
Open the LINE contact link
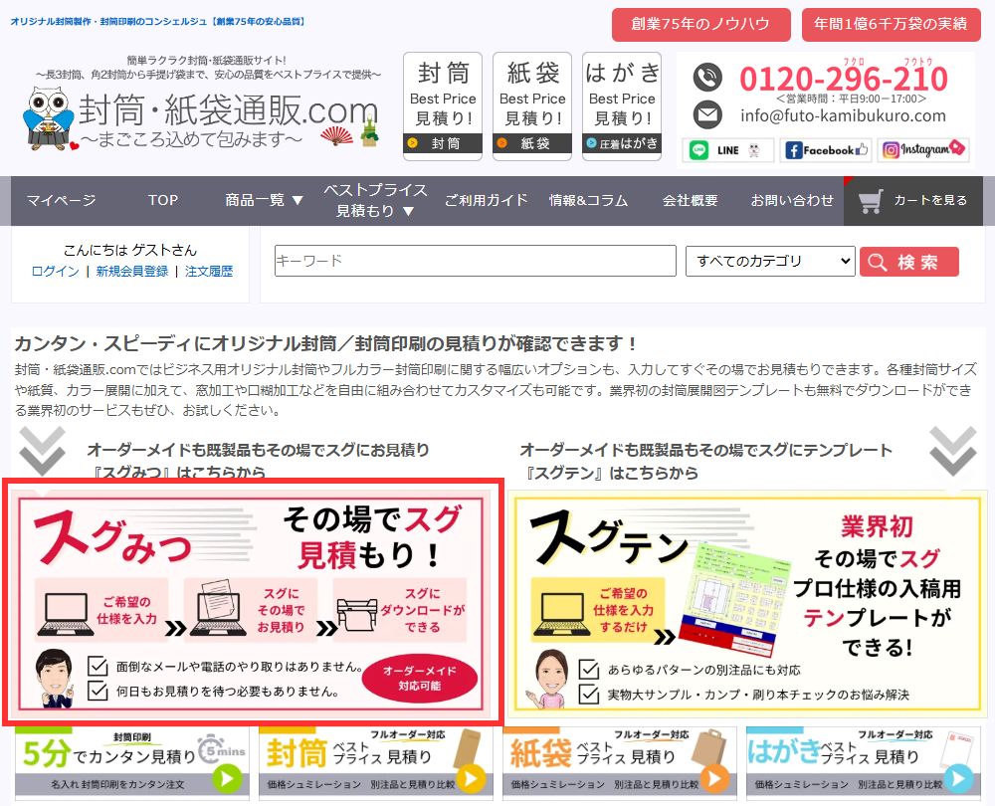[728, 150]
